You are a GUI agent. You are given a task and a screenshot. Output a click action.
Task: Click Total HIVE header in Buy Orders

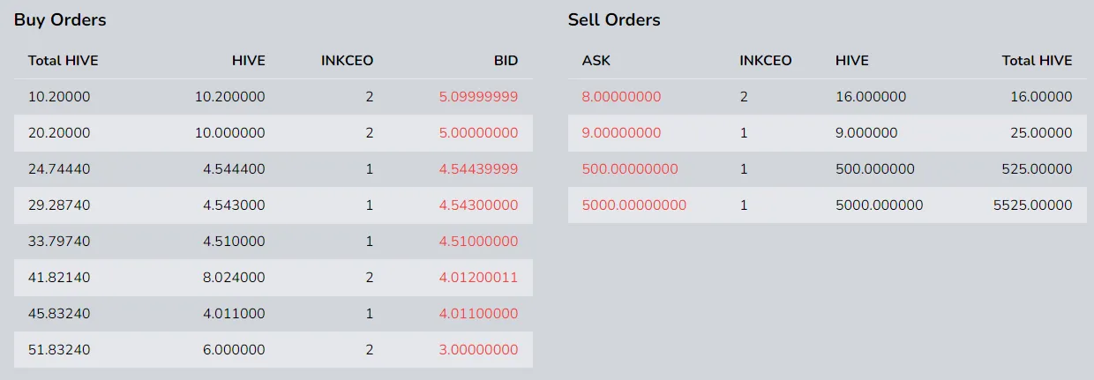point(63,61)
